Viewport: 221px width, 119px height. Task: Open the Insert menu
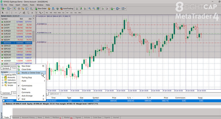click(x=18, y=5)
